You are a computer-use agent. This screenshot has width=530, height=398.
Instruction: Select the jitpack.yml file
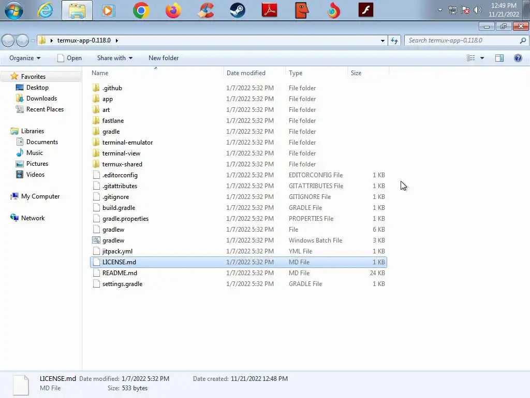click(238, 251)
